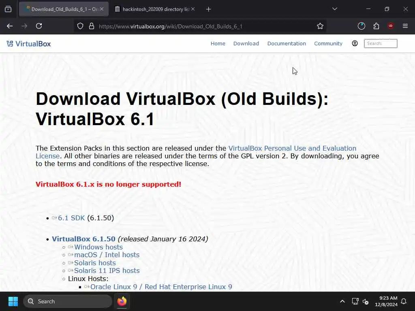Screen dimensions: 415x311
Task: Open the Documentation nav item
Action: [287, 44]
